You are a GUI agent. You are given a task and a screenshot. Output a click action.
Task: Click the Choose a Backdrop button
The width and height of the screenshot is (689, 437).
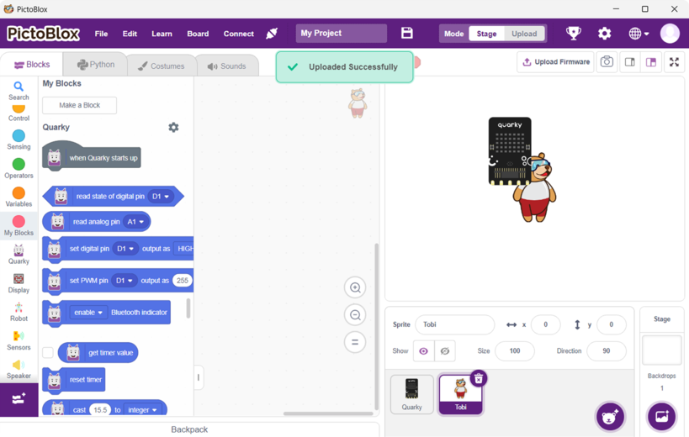pyautogui.click(x=662, y=416)
